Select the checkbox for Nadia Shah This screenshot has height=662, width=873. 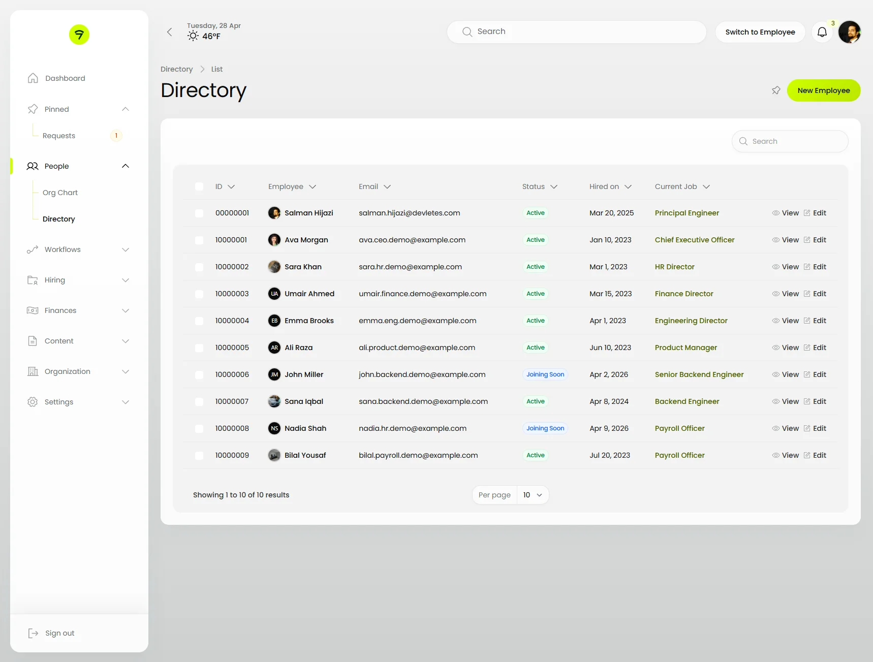tap(199, 428)
